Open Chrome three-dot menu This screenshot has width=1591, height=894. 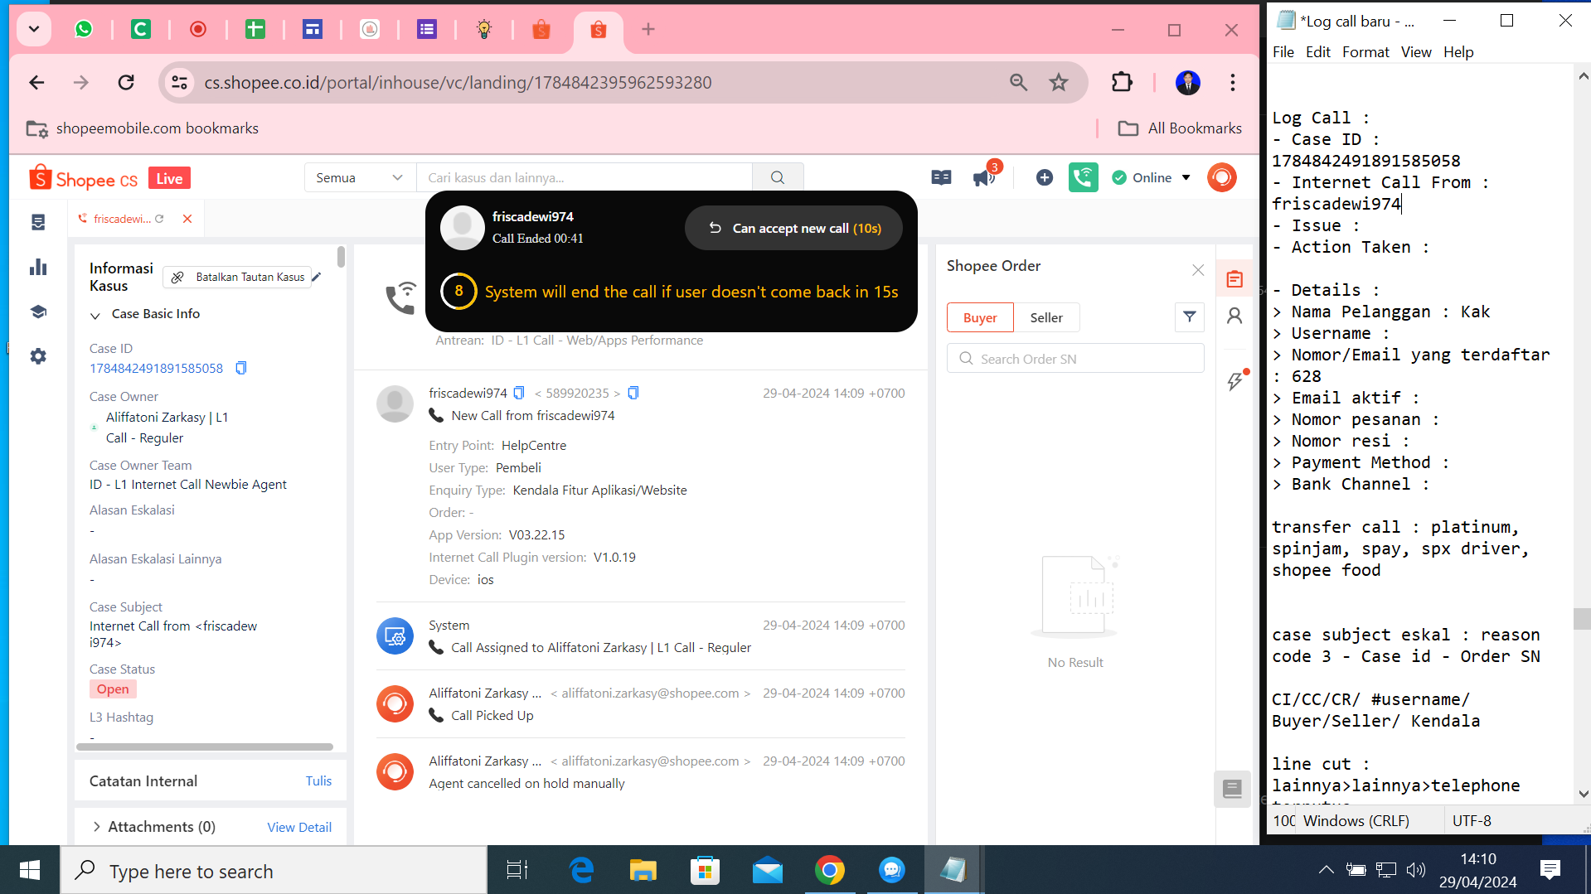click(x=1233, y=82)
